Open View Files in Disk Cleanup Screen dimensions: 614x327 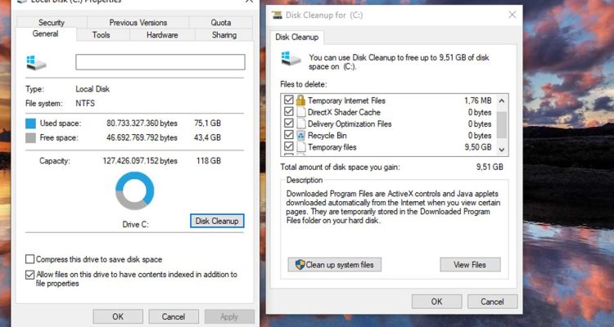(x=470, y=264)
